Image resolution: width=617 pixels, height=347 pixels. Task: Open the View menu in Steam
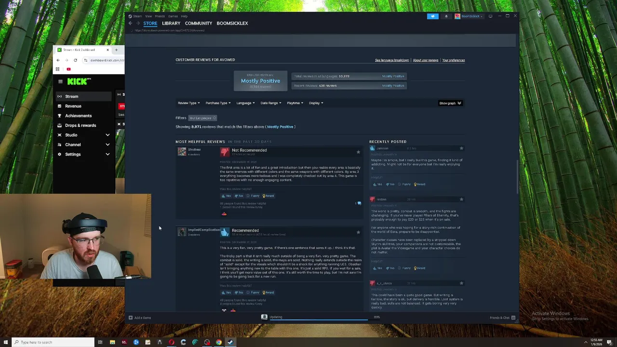tap(148, 16)
